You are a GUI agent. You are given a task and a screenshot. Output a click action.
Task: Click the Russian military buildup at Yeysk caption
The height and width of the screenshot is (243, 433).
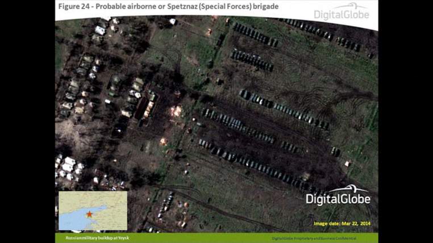click(97, 237)
